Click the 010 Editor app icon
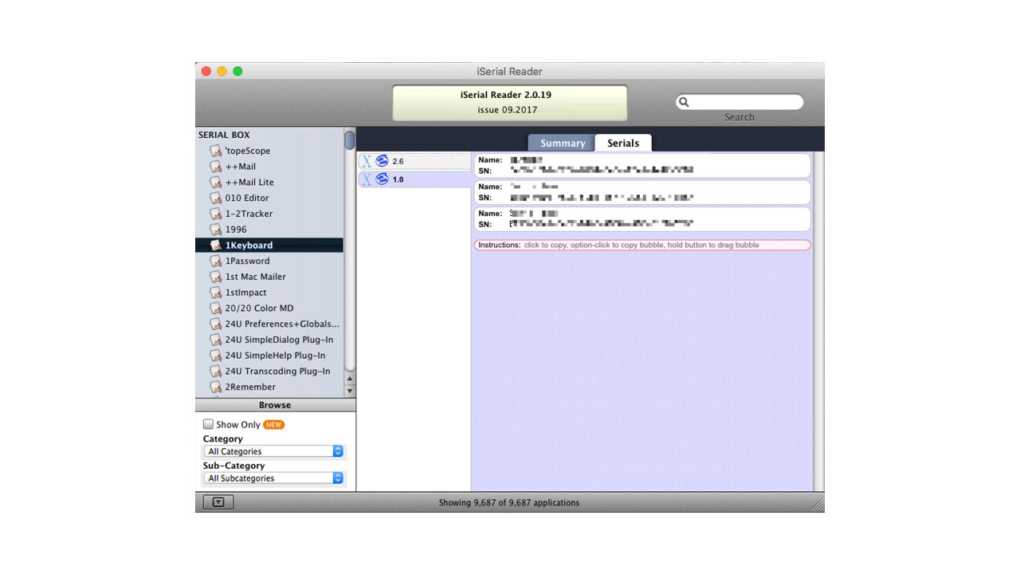 [215, 198]
